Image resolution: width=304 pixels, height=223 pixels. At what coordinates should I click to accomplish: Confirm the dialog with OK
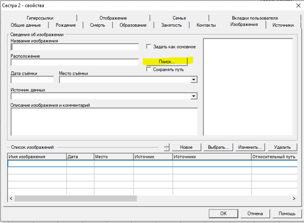click(223, 213)
